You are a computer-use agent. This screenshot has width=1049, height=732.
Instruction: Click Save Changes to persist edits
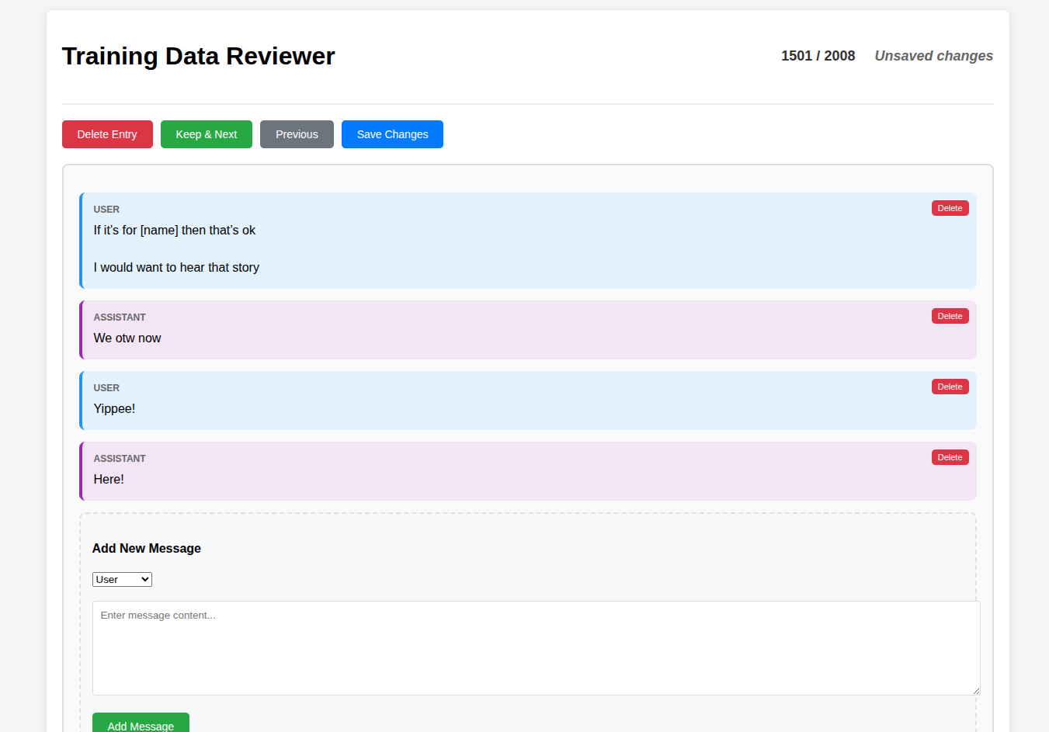coord(392,134)
